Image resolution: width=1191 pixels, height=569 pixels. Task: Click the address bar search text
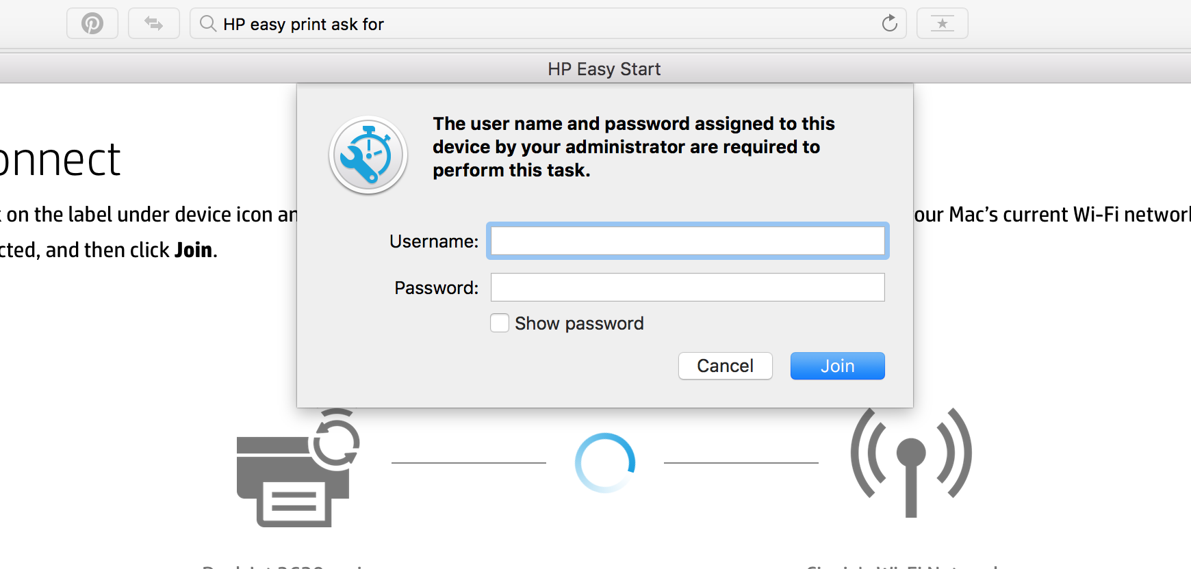[x=303, y=25]
